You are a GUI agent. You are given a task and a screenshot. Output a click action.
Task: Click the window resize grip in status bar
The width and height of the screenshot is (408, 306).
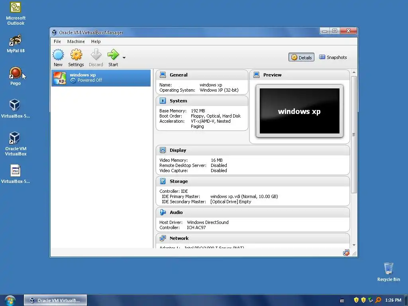[354, 253]
